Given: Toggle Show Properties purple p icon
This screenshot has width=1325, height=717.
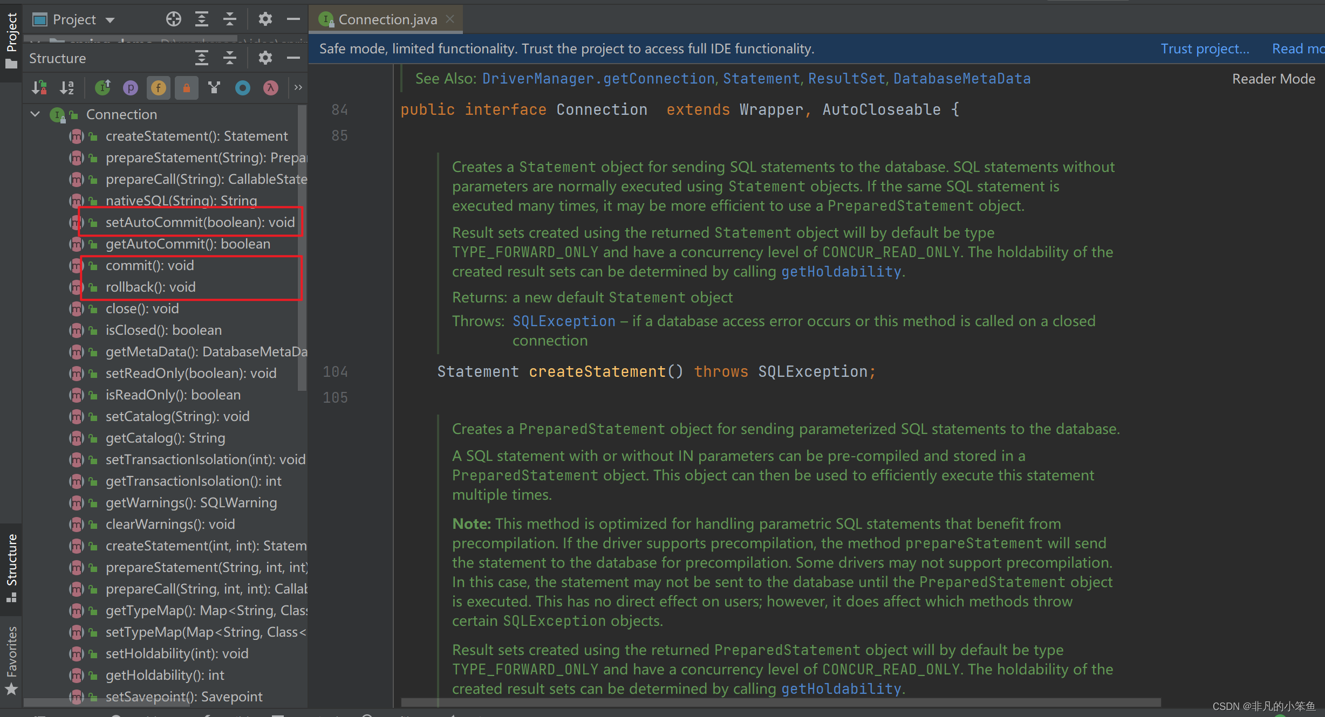Looking at the screenshot, I should (131, 87).
